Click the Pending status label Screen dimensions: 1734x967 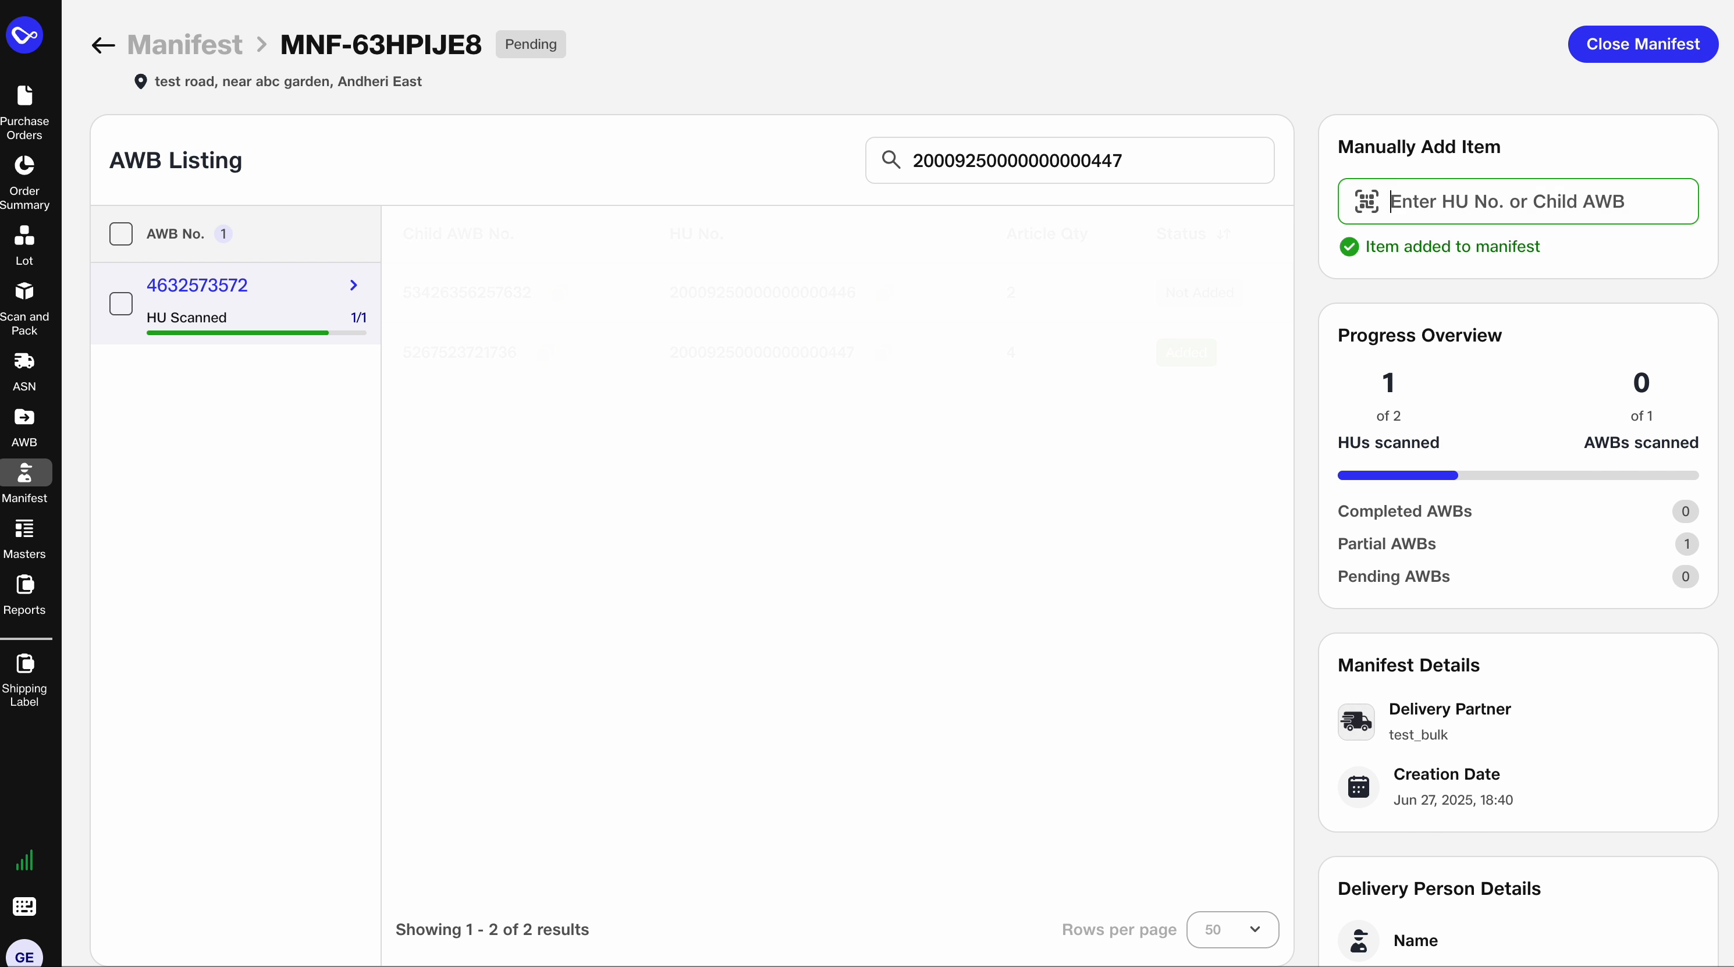(x=531, y=44)
